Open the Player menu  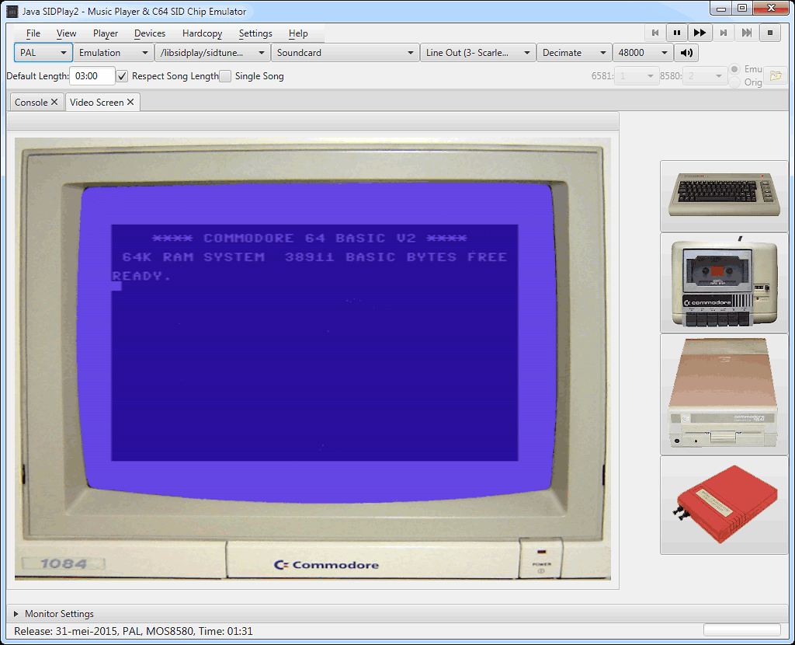pos(106,33)
